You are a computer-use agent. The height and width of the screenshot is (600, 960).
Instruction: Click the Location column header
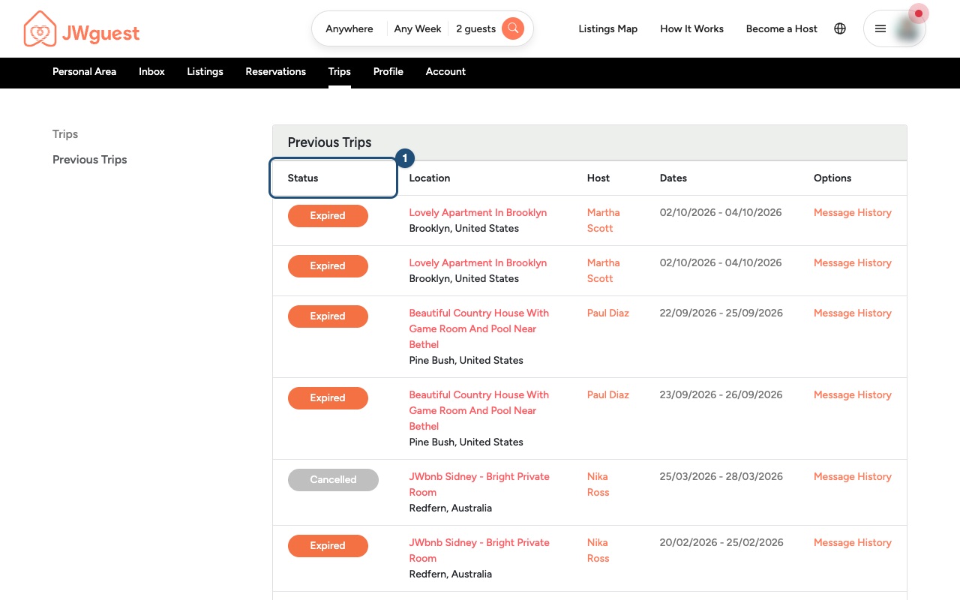click(430, 178)
